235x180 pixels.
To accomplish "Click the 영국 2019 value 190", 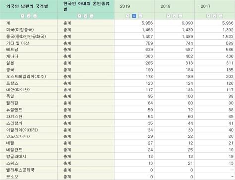I will pos(149,70).
